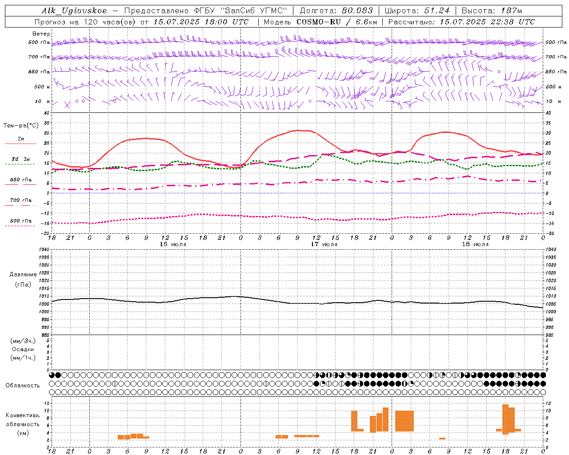The image size is (569, 455).
Task: Select the Прогноз на 120 часа(ов) text
Action: (85, 22)
